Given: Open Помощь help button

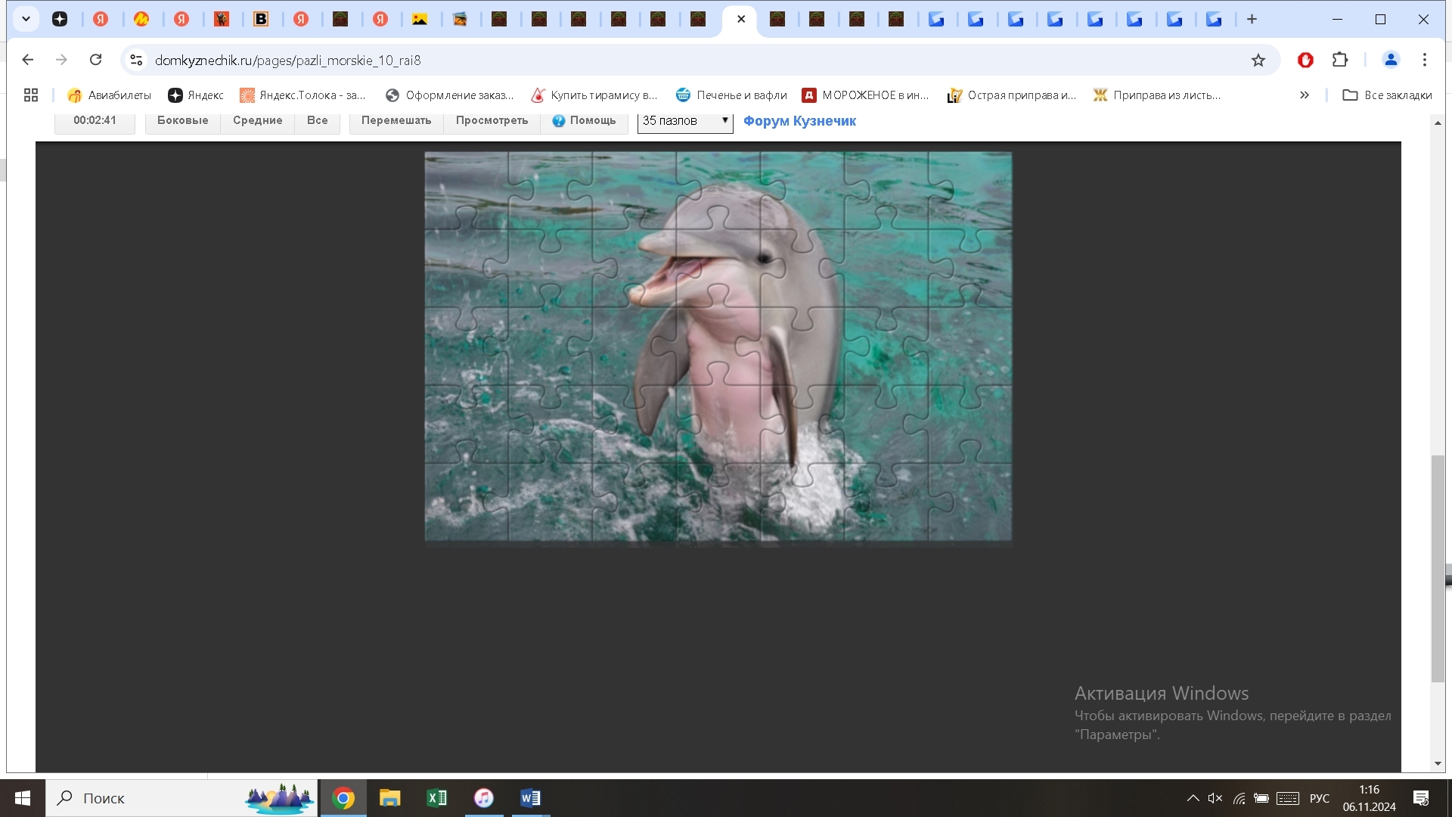Looking at the screenshot, I should [x=584, y=120].
